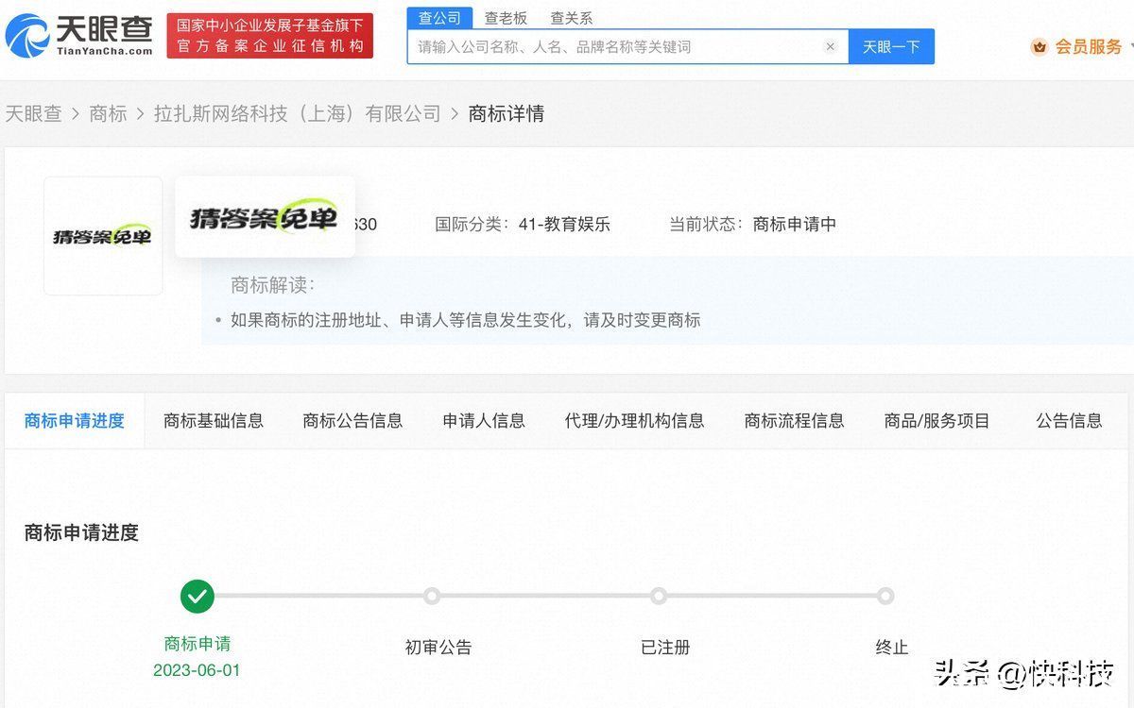The width and height of the screenshot is (1134, 708).
Task: Open the 代理/办理机构信息 tab
Action: 634,421
